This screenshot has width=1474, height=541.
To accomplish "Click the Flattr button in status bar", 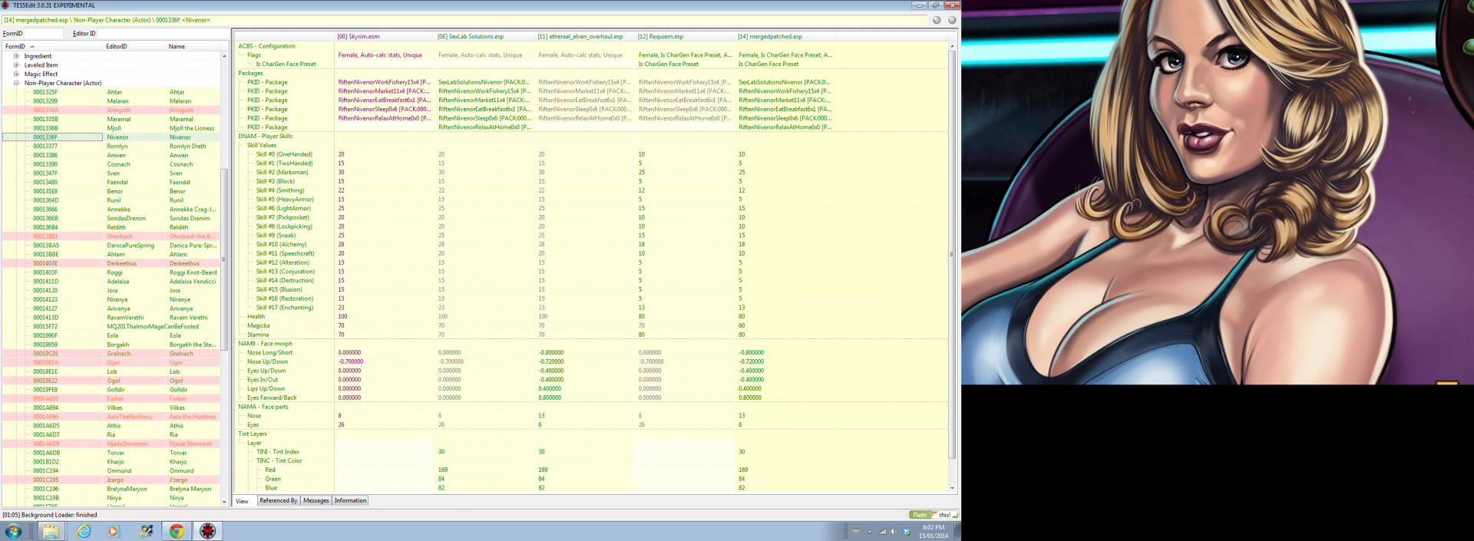I will coord(920,515).
